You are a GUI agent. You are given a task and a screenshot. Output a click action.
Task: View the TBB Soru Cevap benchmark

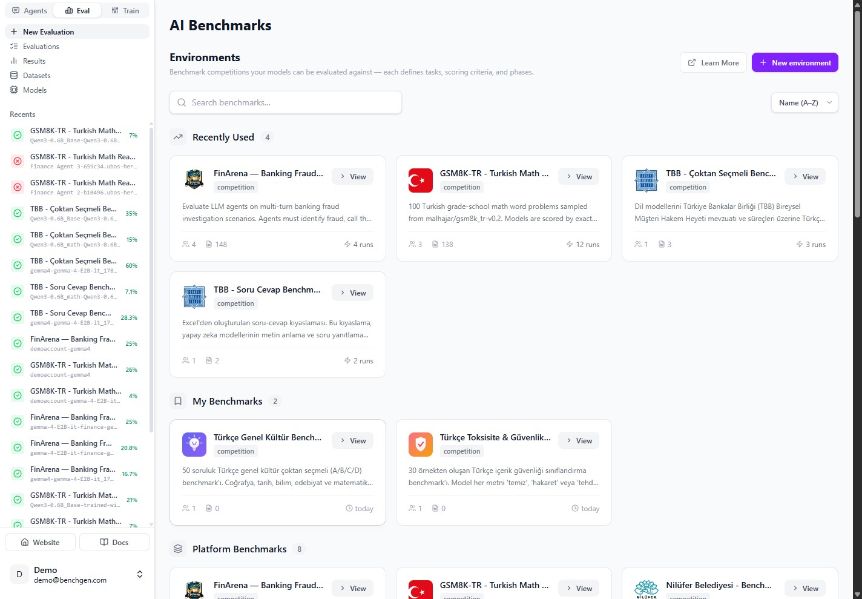tap(352, 293)
